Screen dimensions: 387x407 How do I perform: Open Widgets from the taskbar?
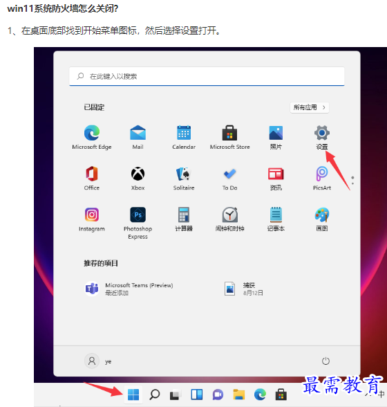click(197, 395)
